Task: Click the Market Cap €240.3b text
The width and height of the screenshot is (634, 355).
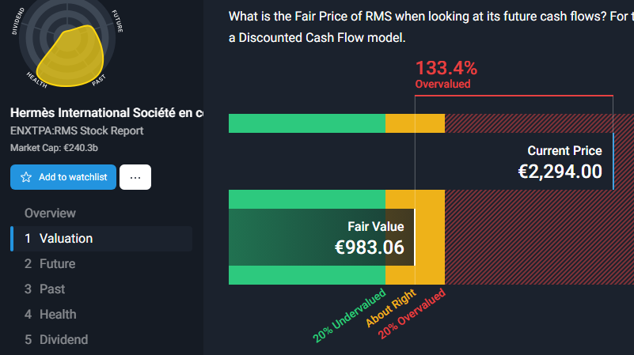Action: click(x=54, y=148)
